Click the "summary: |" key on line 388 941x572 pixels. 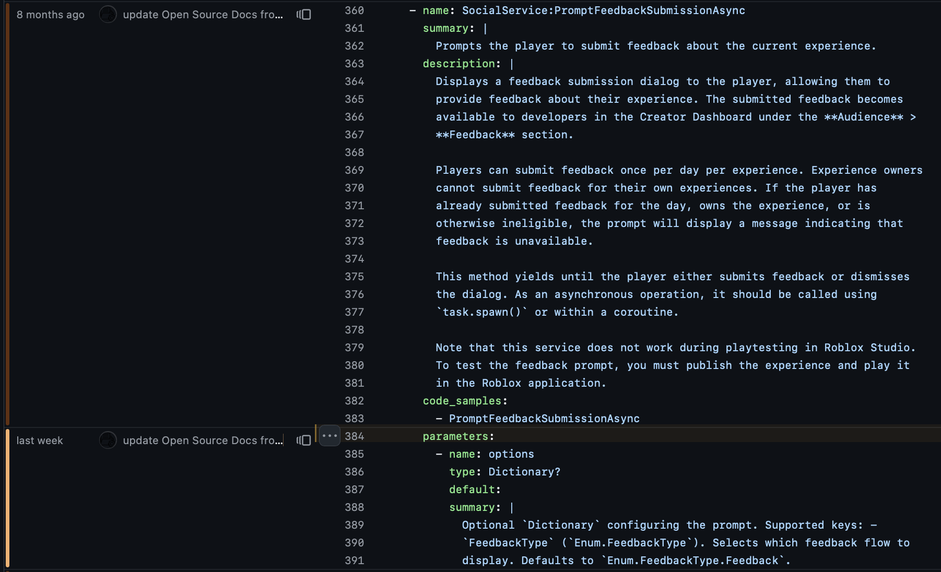481,507
